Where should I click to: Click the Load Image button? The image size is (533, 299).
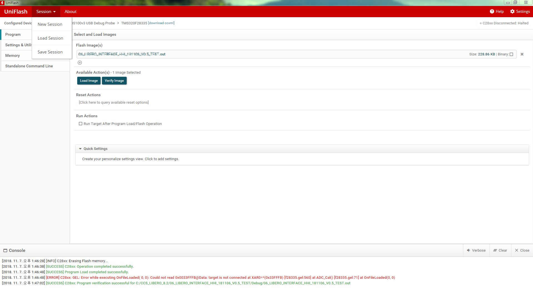pyautogui.click(x=89, y=81)
